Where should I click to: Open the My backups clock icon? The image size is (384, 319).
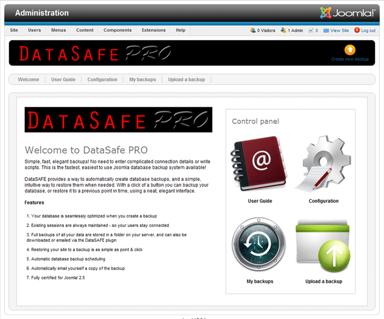pos(259,244)
